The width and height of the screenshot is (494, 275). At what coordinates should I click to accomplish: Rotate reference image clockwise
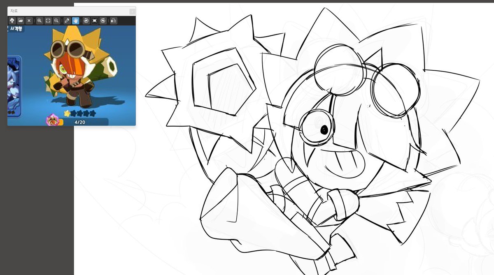click(x=103, y=21)
